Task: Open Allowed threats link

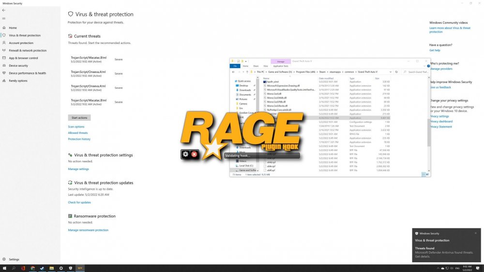Action: pyautogui.click(x=78, y=133)
